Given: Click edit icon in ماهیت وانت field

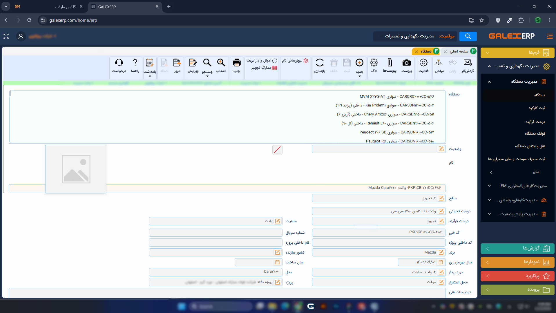Looking at the screenshot, I should (x=277, y=221).
